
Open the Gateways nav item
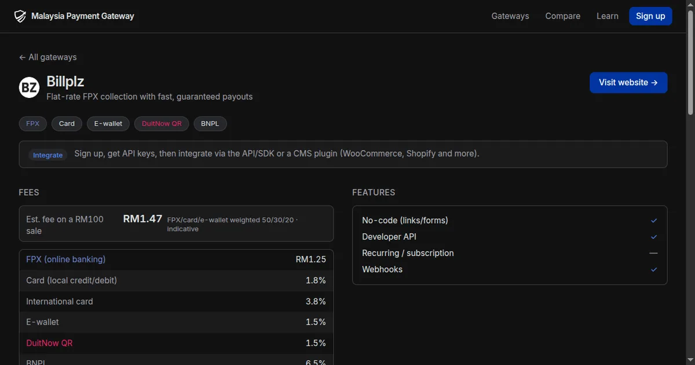pyautogui.click(x=510, y=16)
